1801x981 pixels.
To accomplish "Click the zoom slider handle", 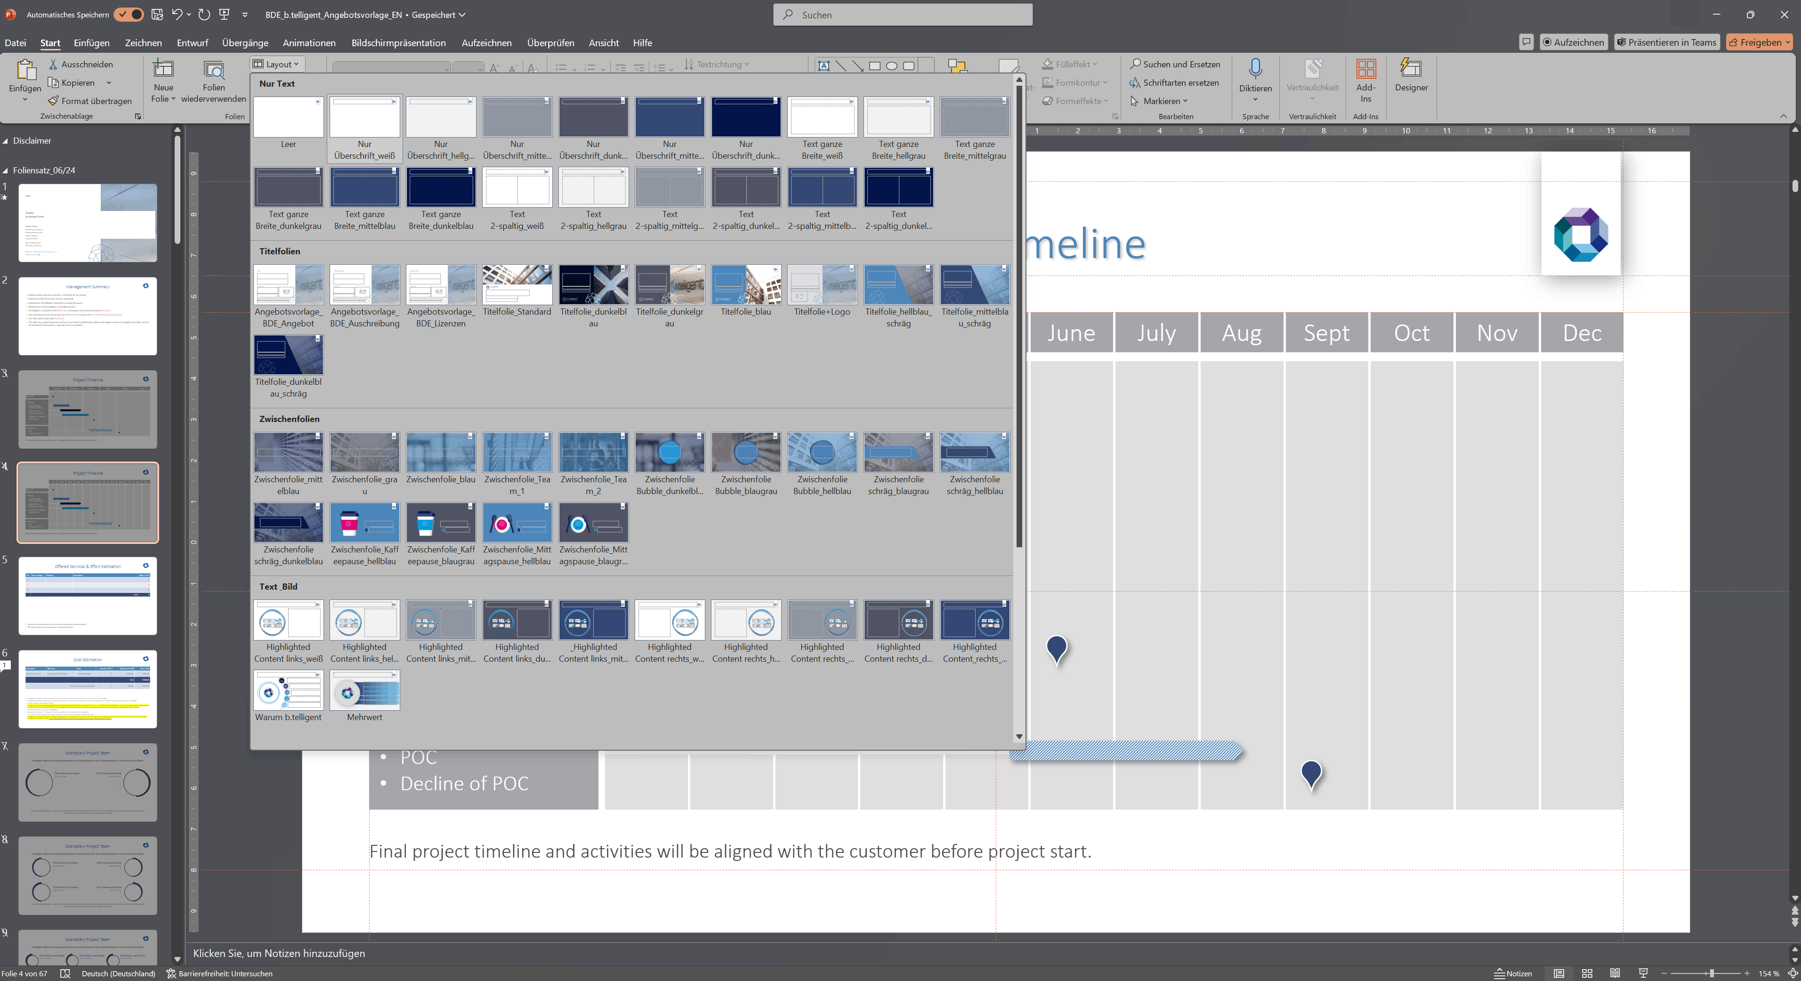I will (x=1712, y=973).
